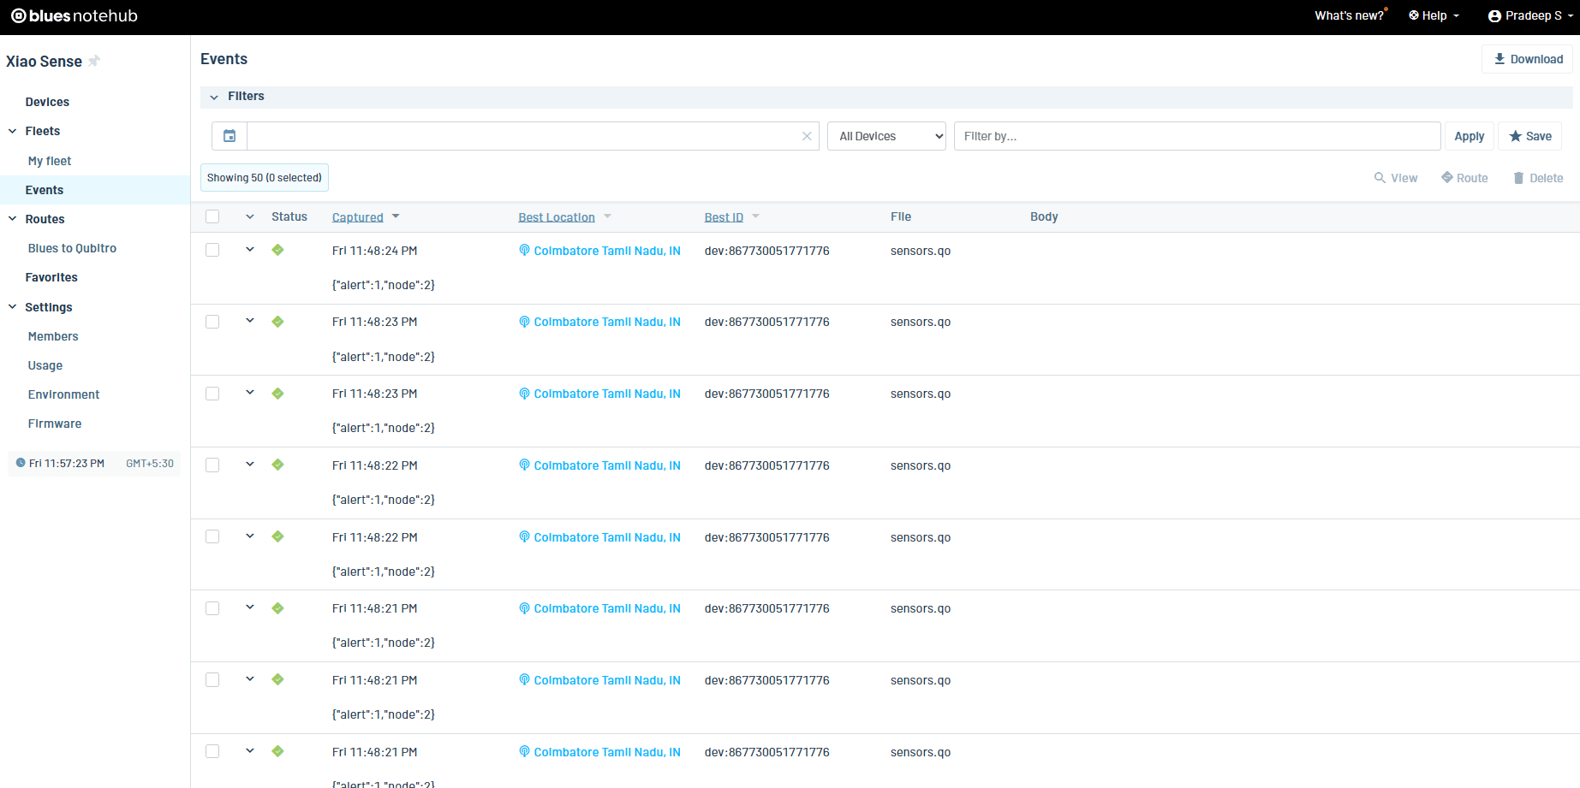Check the first 11:48:21 PM event checkbox
This screenshot has width=1580, height=788.
click(212, 608)
